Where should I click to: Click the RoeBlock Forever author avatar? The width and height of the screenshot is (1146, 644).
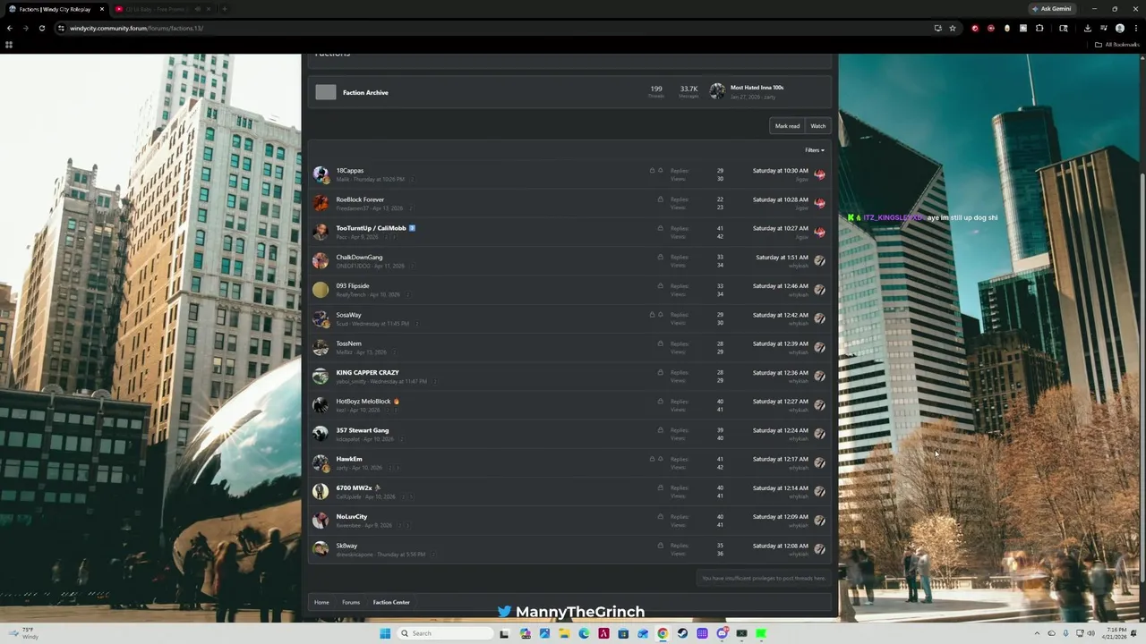point(321,203)
